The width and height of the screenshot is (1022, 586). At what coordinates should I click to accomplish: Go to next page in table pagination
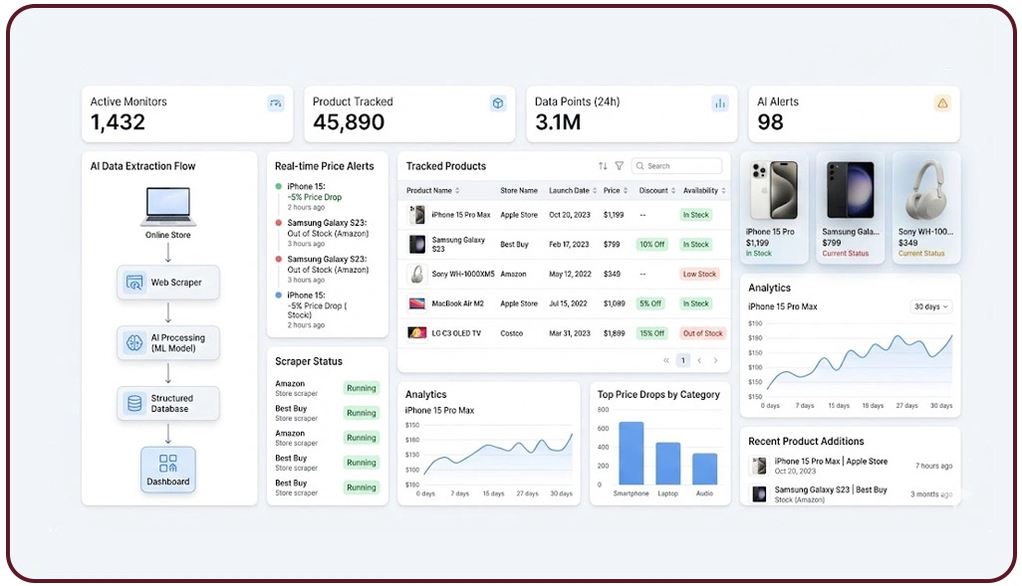[715, 360]
